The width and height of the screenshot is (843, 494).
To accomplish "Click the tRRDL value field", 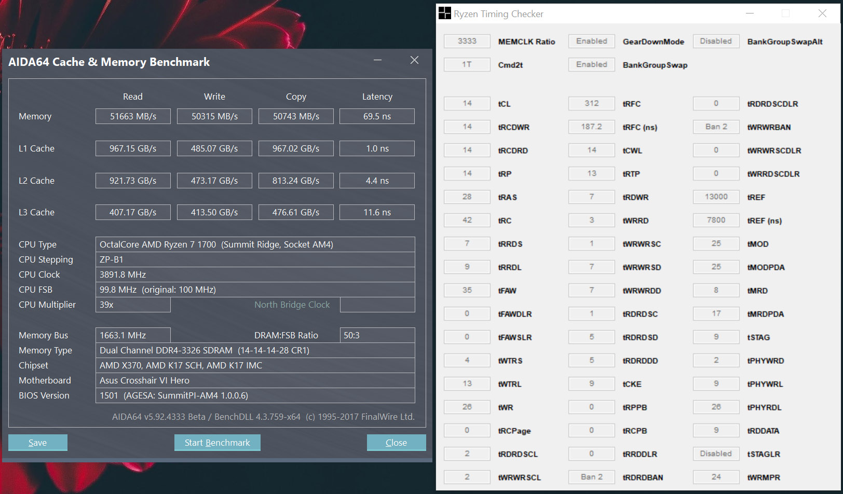I will [x=467, y=267].
